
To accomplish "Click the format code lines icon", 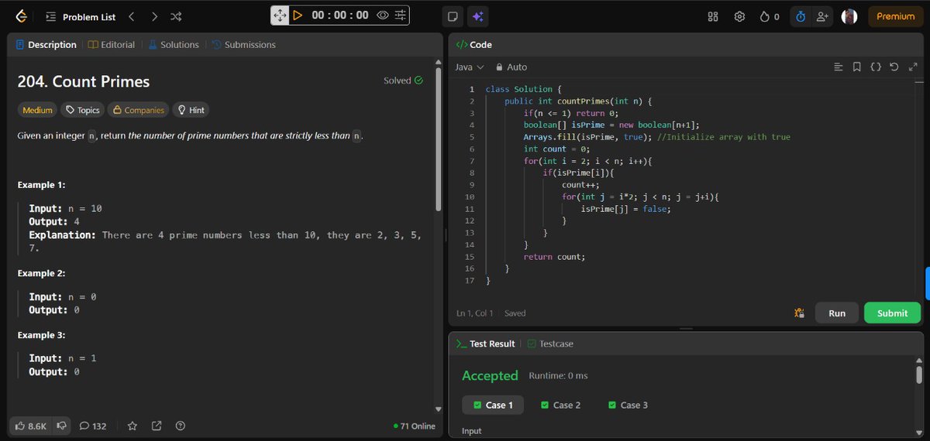I will (838, 67).
